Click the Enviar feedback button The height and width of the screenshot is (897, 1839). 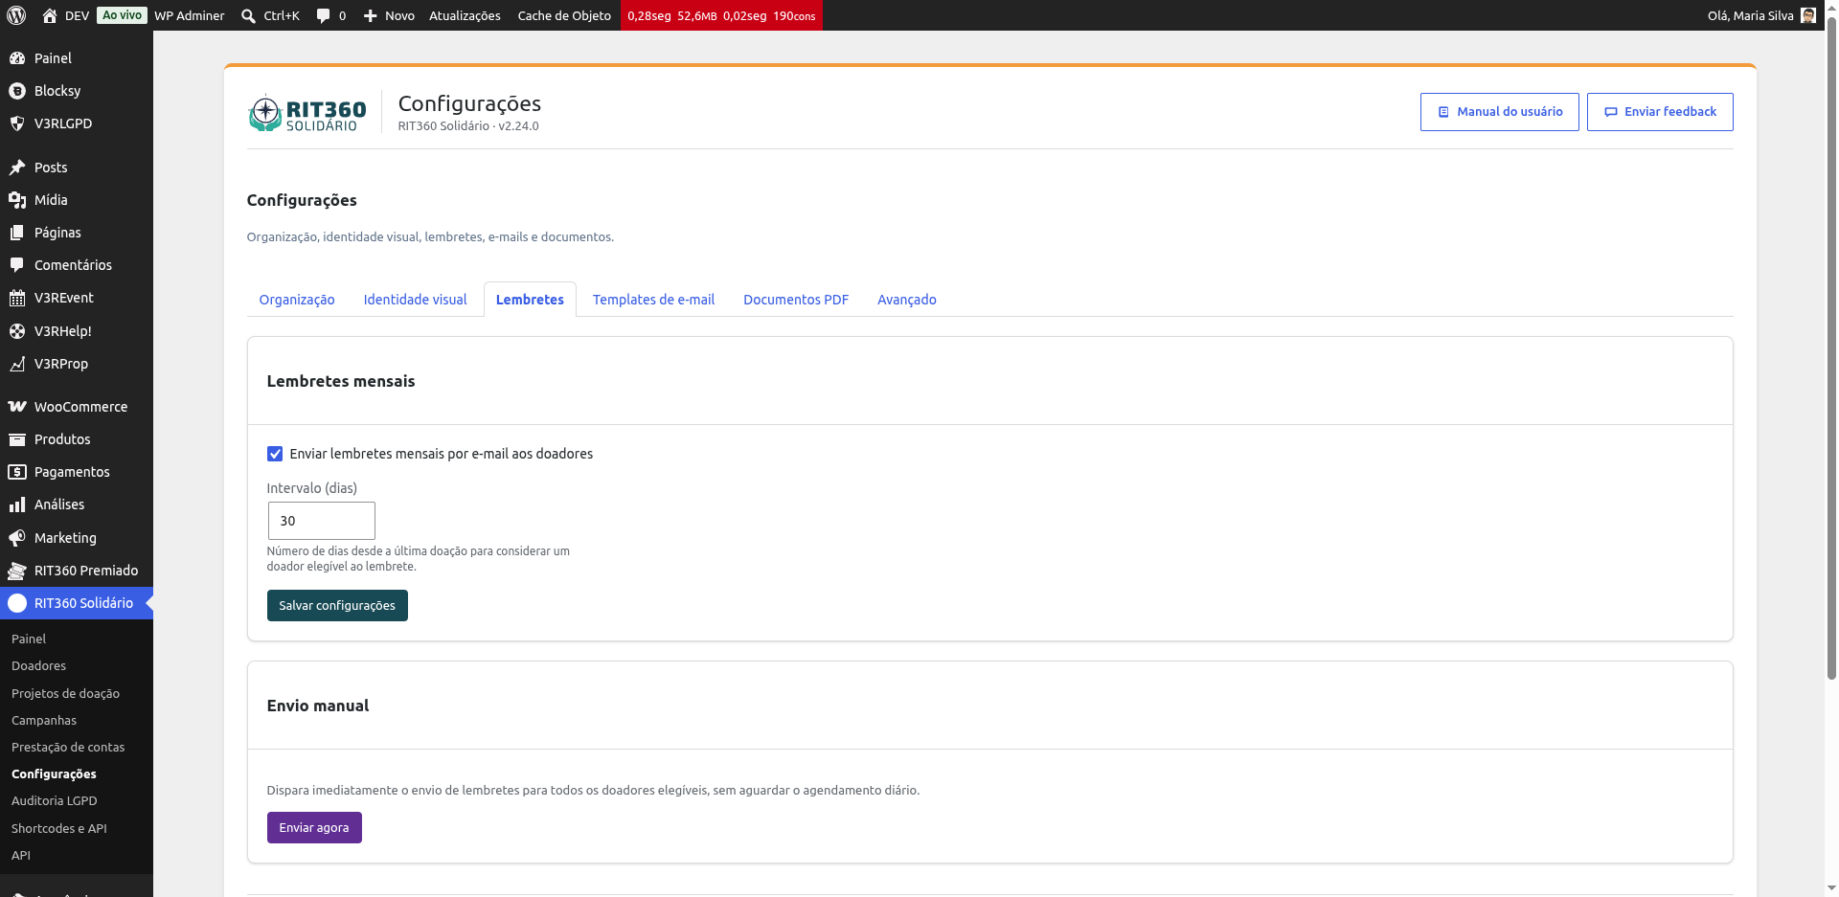(1660, 112)
